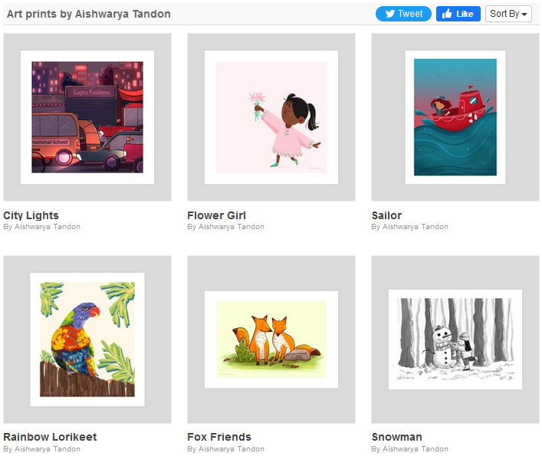Click the thumbs-up icon
Screen dimensions: 542x456
pyautogui.click(x=447, y=14)
